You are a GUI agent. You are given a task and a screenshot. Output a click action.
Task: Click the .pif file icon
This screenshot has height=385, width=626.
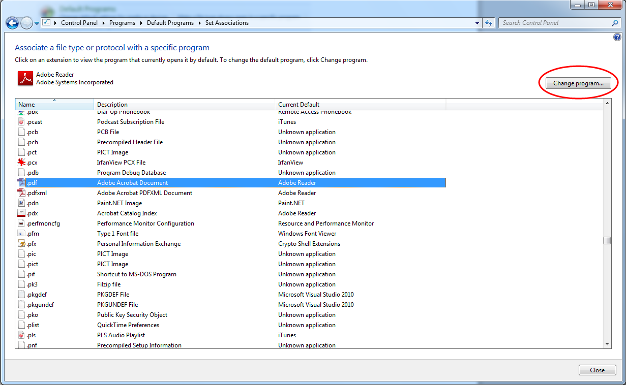point(21,274)
